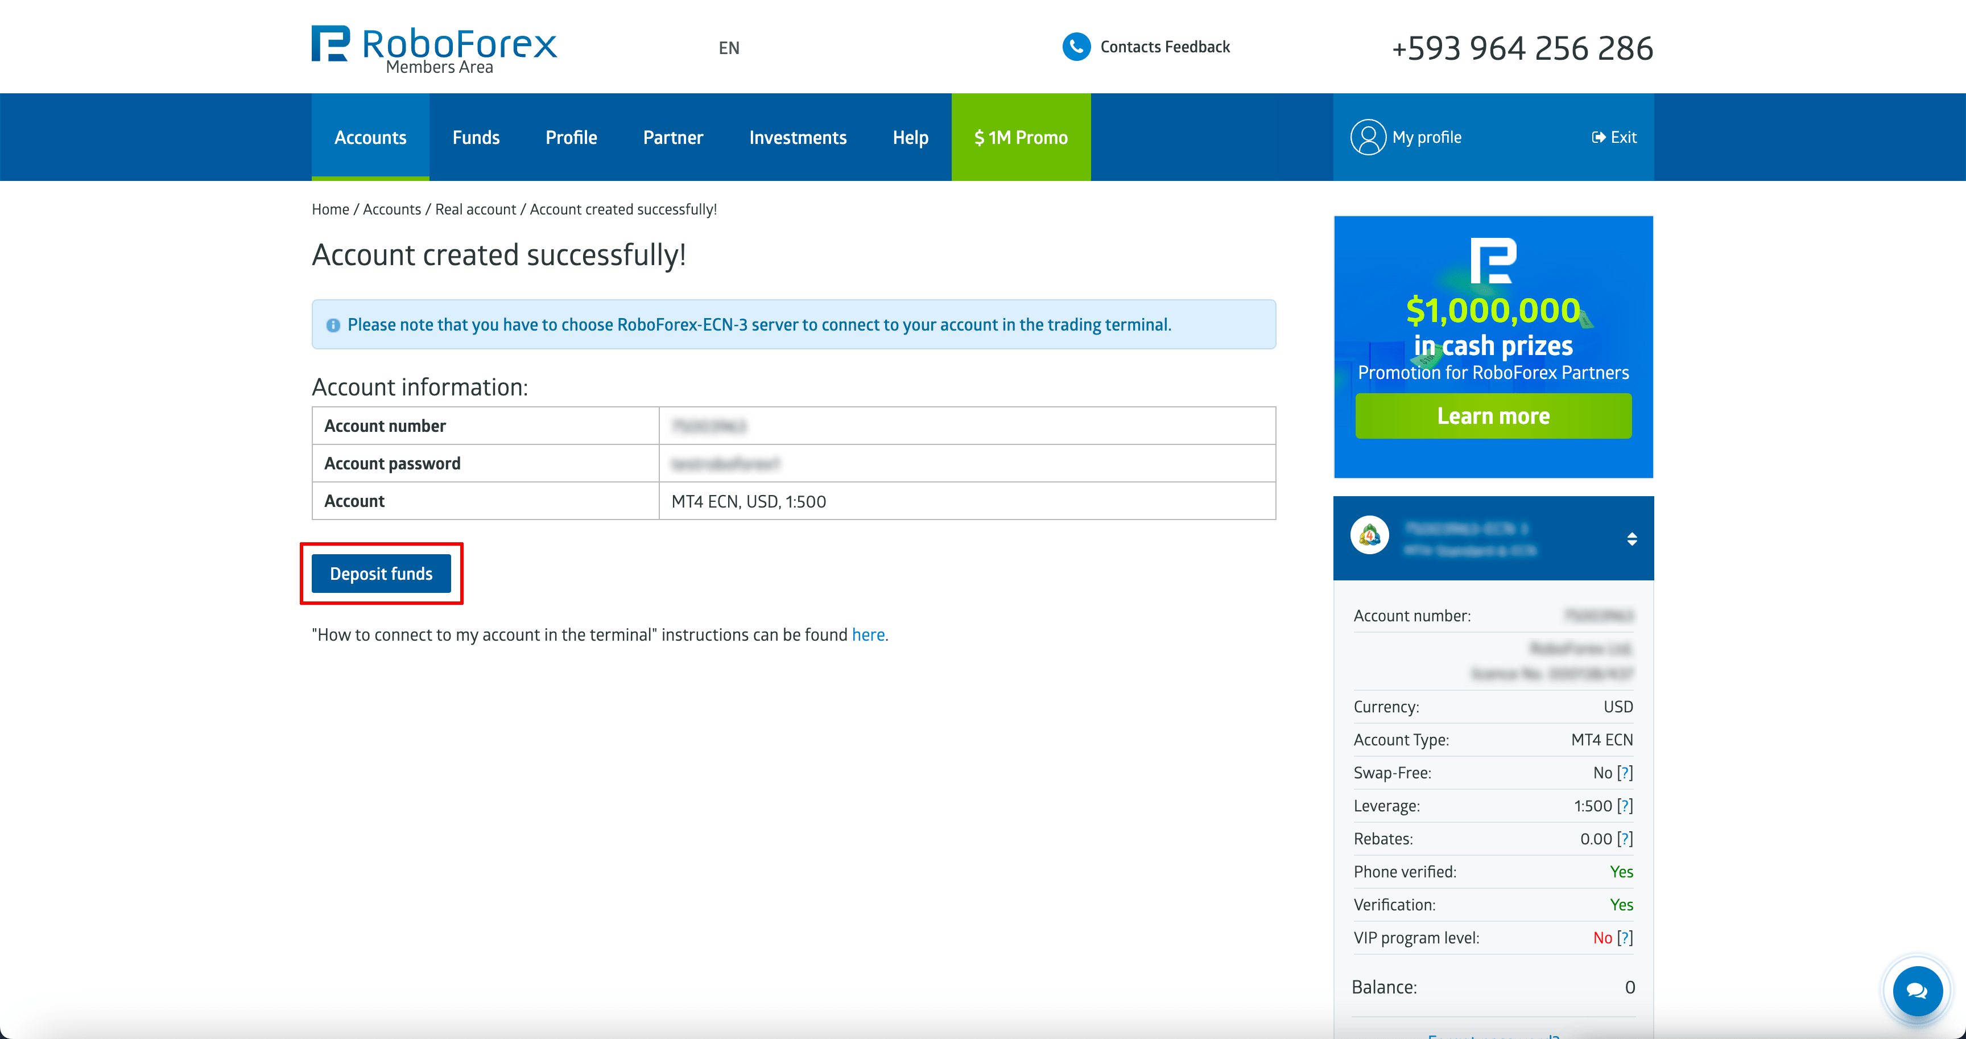Screen dimensions: 1966x1039
Task: Click the blurred account number value in the table
Action: pos(708,426)
